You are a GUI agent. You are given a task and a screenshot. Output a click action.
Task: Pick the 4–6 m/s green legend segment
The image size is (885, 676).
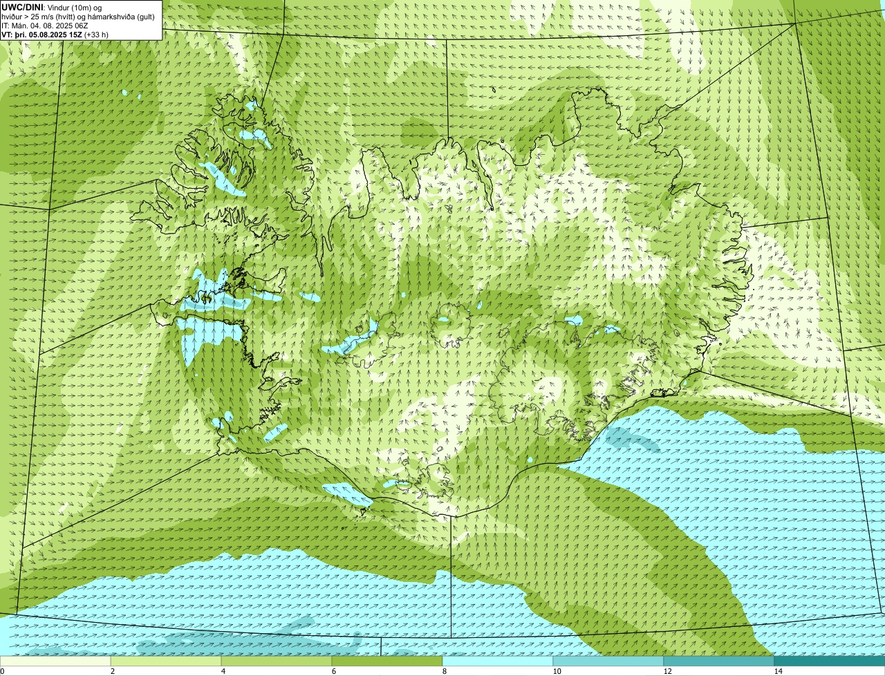coord(277,661)
